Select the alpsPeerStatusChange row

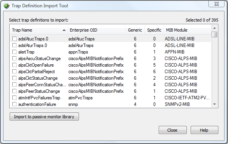pos(111,91)
